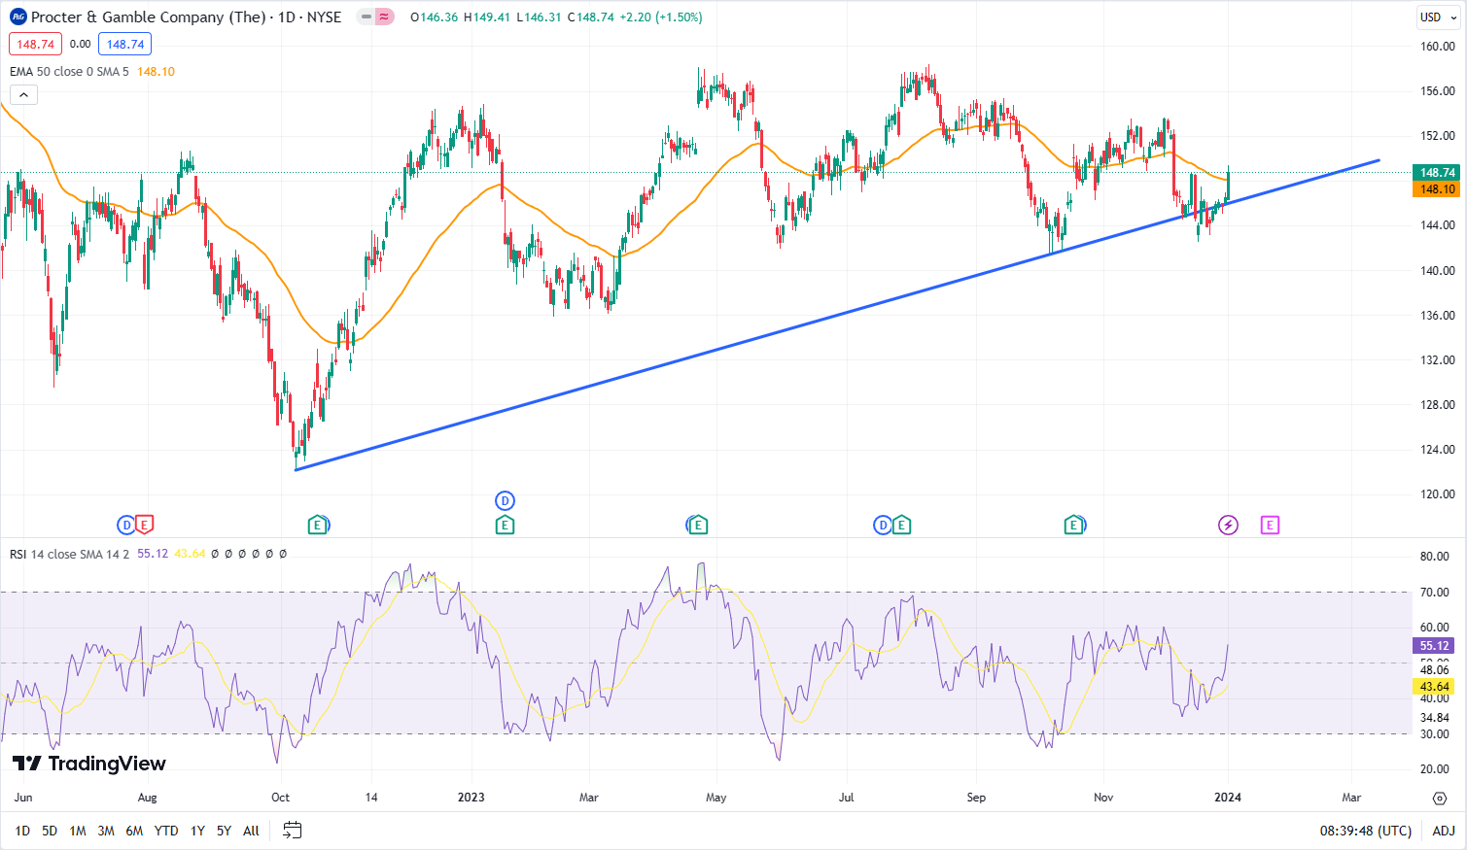This screenshot has width=1467, height=850.
Task: Click the pink data mode icon
Action: pyautogui.click(x=384, y=17)
